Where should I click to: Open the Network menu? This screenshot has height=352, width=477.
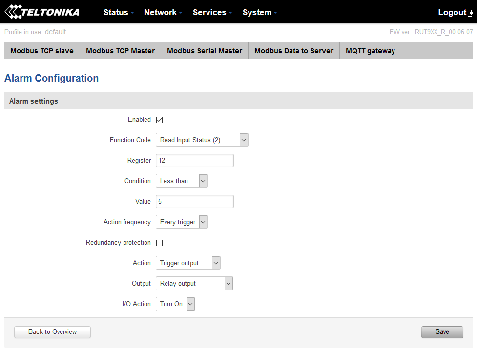point(163,13)
